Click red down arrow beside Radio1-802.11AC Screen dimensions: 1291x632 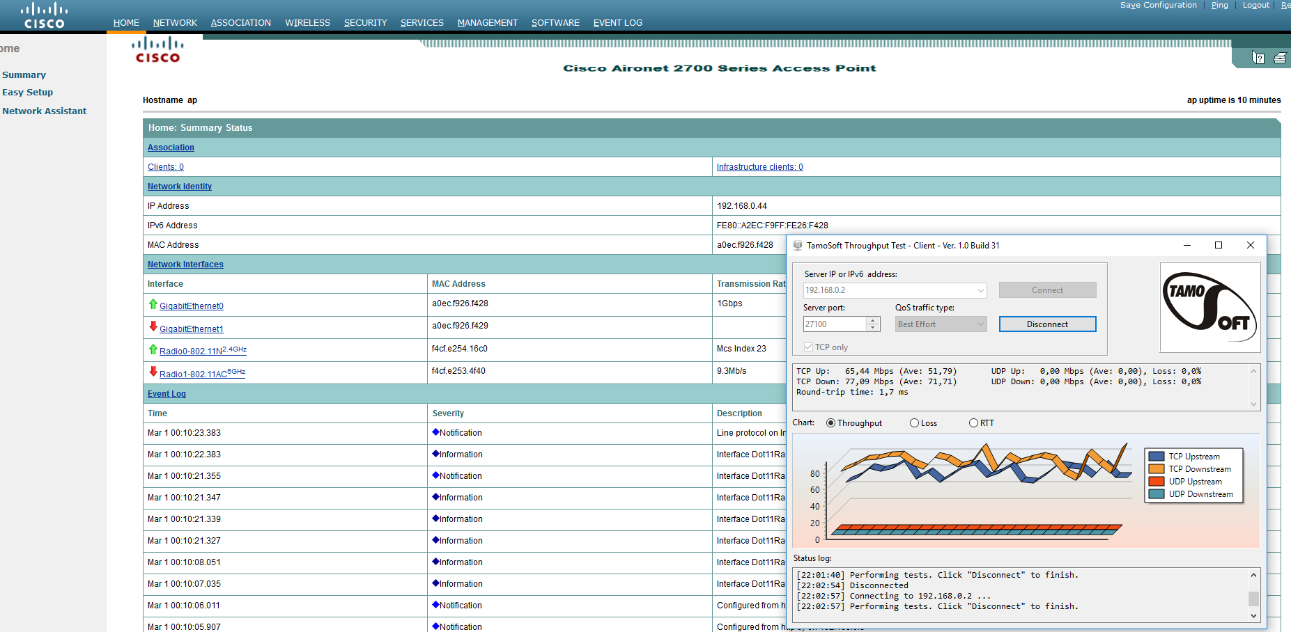pos(153,372)
